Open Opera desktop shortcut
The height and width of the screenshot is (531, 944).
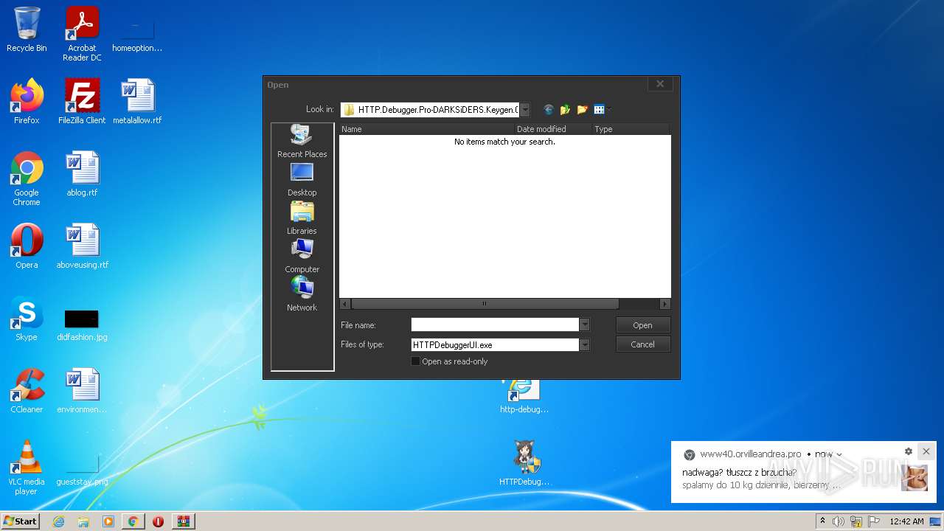27,246
